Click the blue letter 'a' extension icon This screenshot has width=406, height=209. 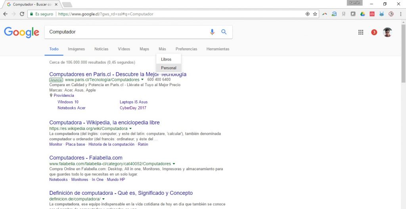pos(334,14)
